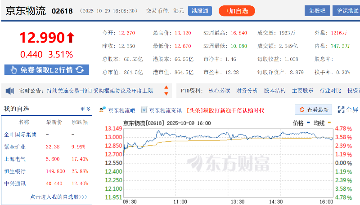Click the refresh arrows icon on L2行情 banner

pos(80,70)
